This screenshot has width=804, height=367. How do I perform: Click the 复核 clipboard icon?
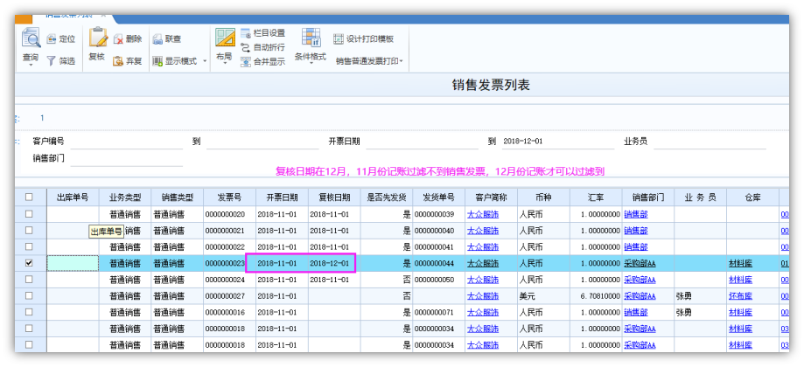coord(97,38)
